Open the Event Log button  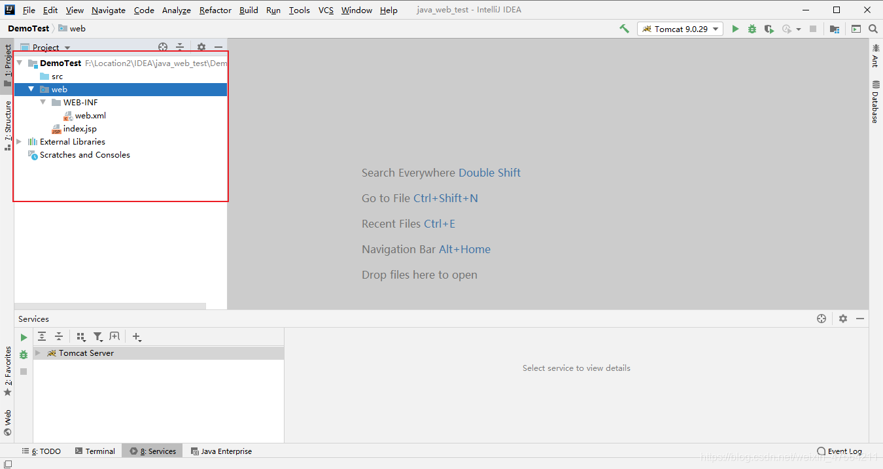click(839, 451)
